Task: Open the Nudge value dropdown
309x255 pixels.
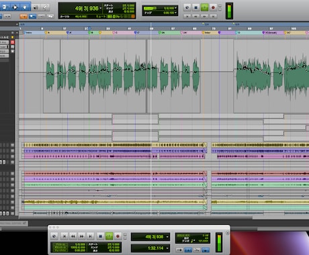Action: click(x=175, y=13)
